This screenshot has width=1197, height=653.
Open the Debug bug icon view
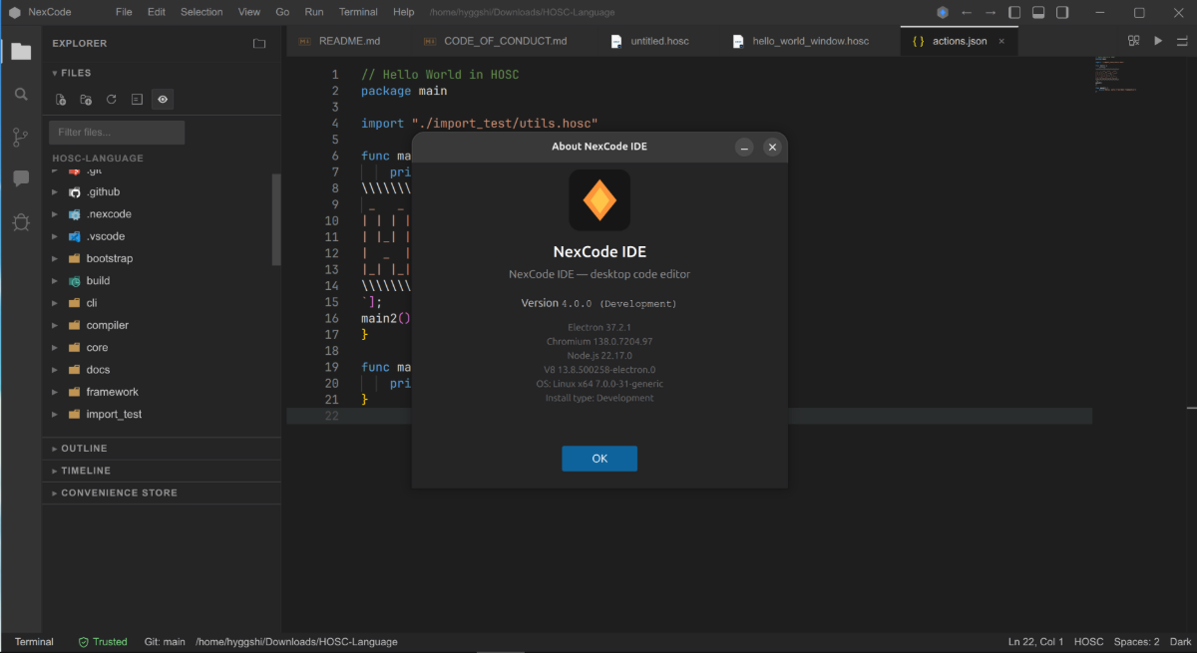click(21, 222)
